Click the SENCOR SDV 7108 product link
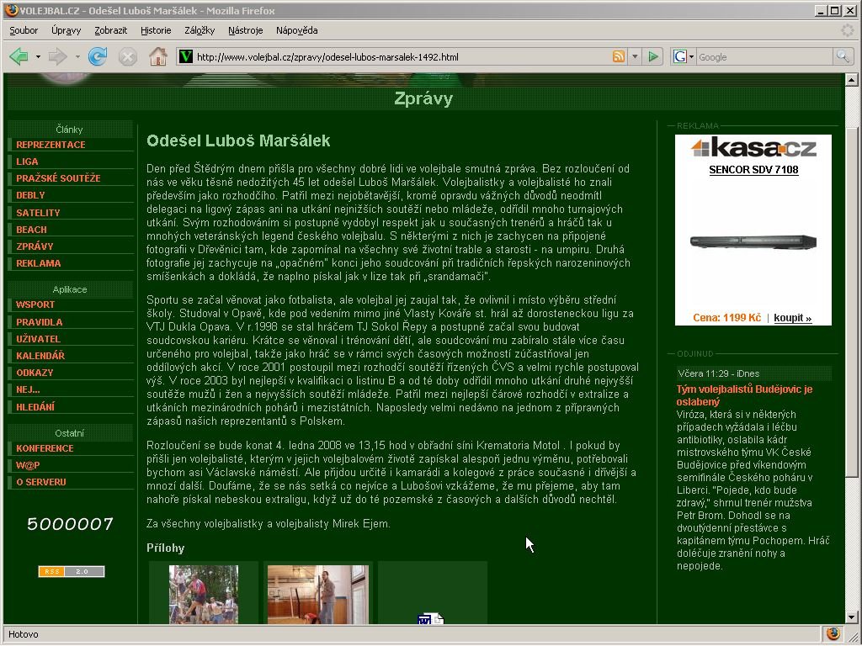This screenshot has width=862, height=646. tap(753, 170)
